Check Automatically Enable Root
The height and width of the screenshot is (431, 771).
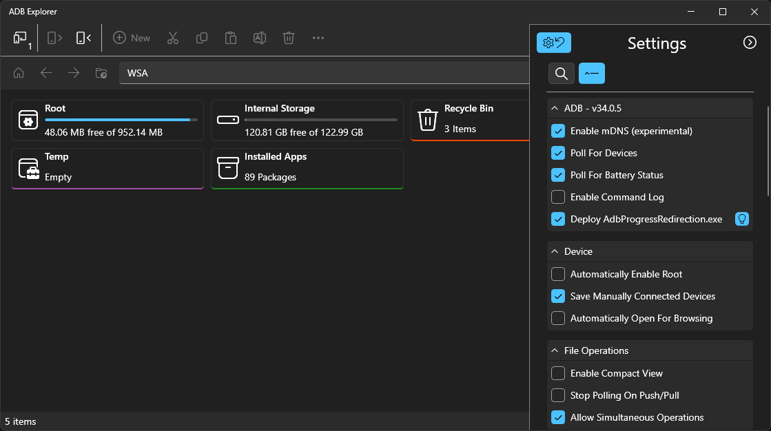[x=558, y=274]
